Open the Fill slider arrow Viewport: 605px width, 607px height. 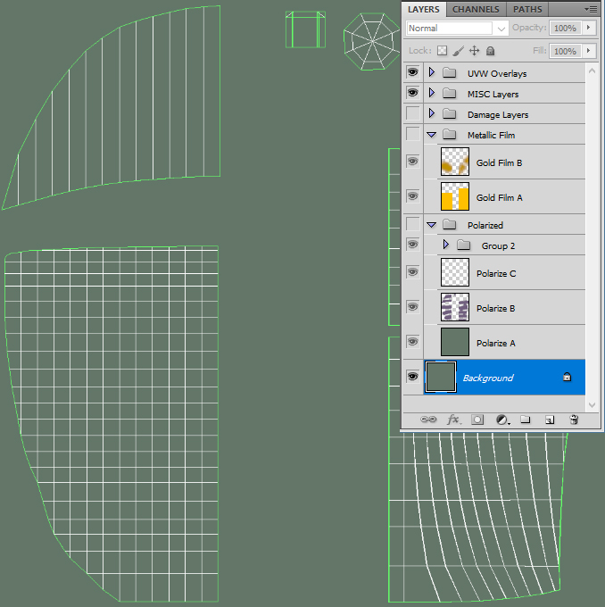coord(589,51)
